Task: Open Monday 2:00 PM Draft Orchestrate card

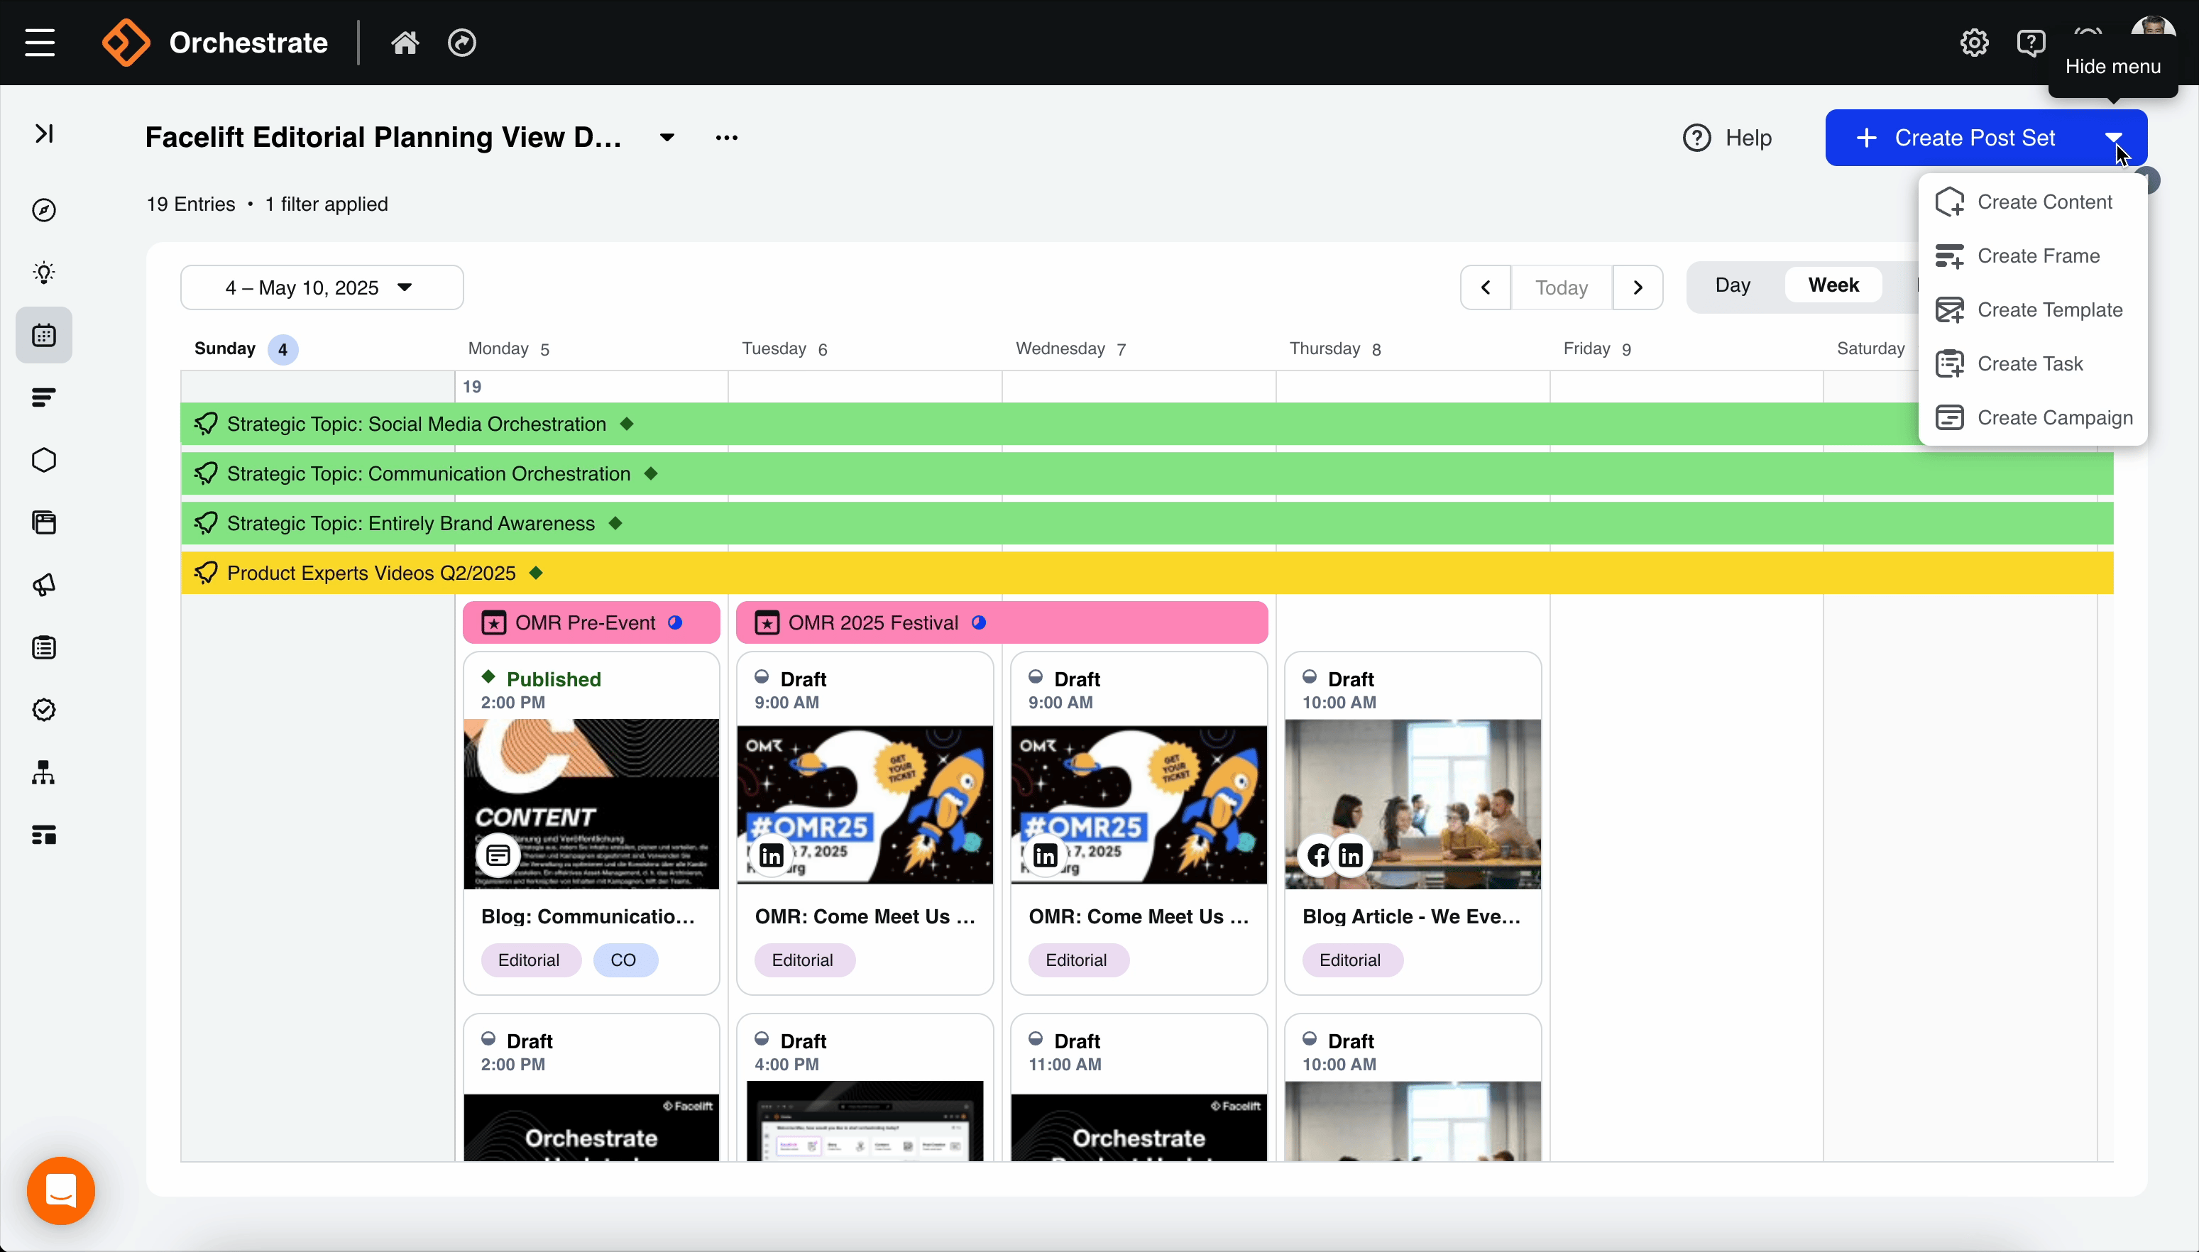Action: pos(592,1088)
